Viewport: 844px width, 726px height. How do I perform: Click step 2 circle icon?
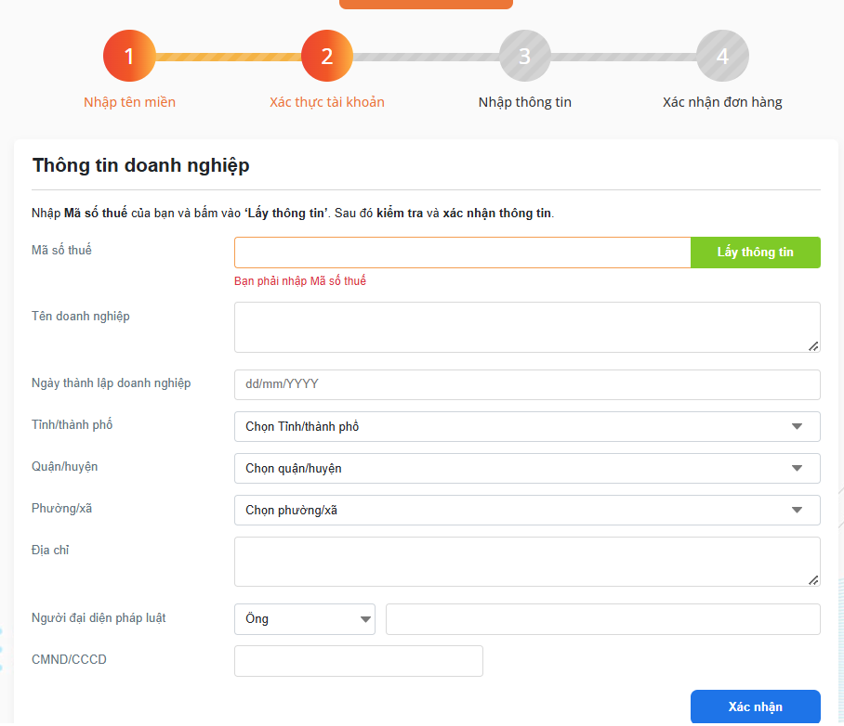pyautogui.click(x=327, y=56)
